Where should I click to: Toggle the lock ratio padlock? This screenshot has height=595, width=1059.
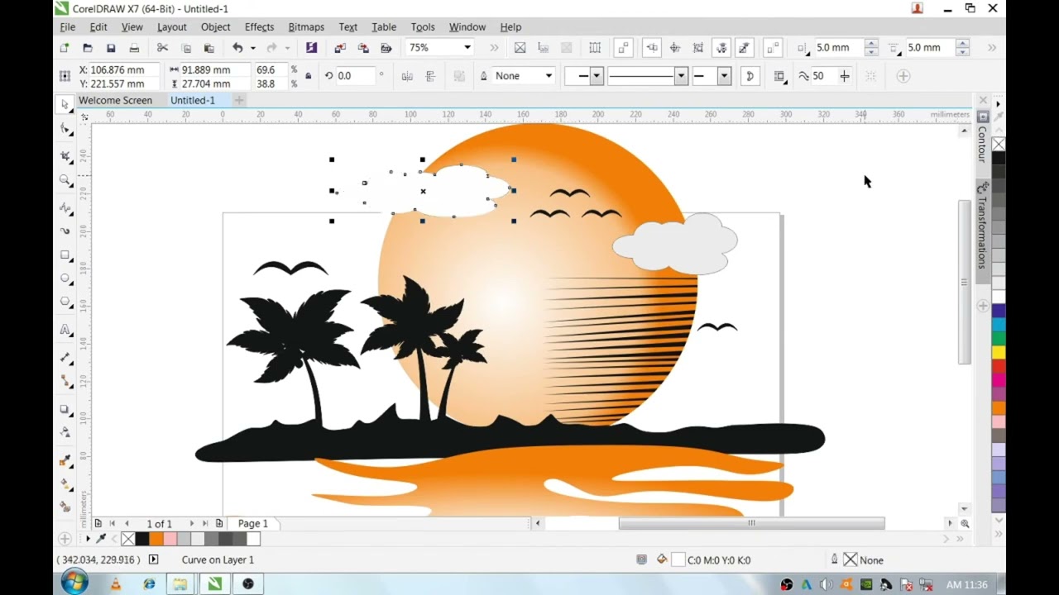[x=309, y=76]
